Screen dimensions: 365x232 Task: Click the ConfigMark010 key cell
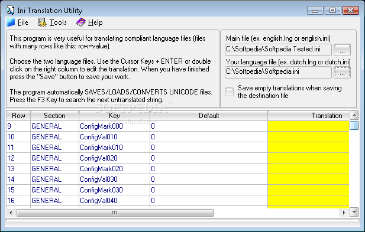coord(114,148)
